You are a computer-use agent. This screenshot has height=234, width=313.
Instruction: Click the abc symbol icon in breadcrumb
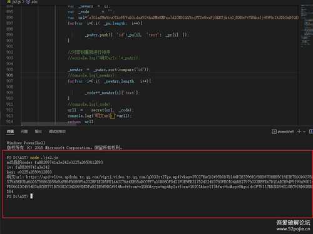pyautogui.click(x=28, y=2)
